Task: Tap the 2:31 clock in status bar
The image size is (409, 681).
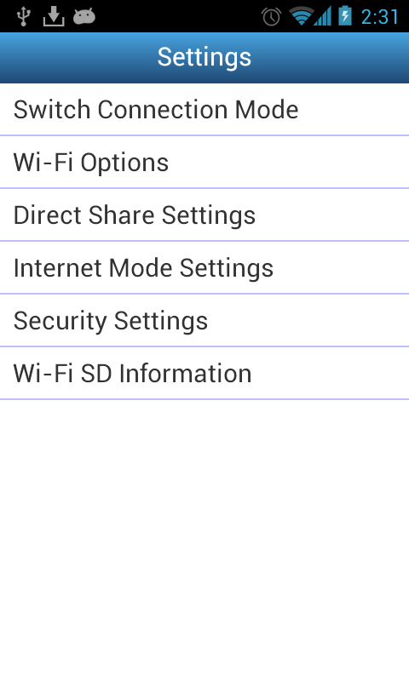Action: 379,17
